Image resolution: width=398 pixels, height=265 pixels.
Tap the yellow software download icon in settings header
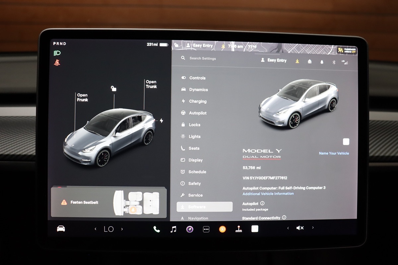297,61
